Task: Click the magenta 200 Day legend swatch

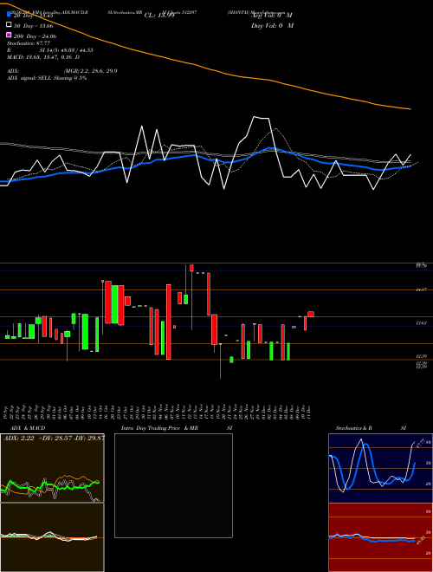Action: click(9, 35)
